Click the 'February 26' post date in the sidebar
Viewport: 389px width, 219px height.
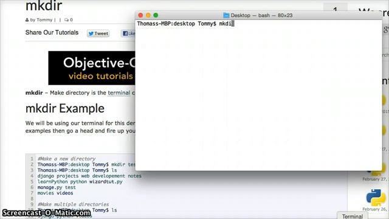click(376, 209)
